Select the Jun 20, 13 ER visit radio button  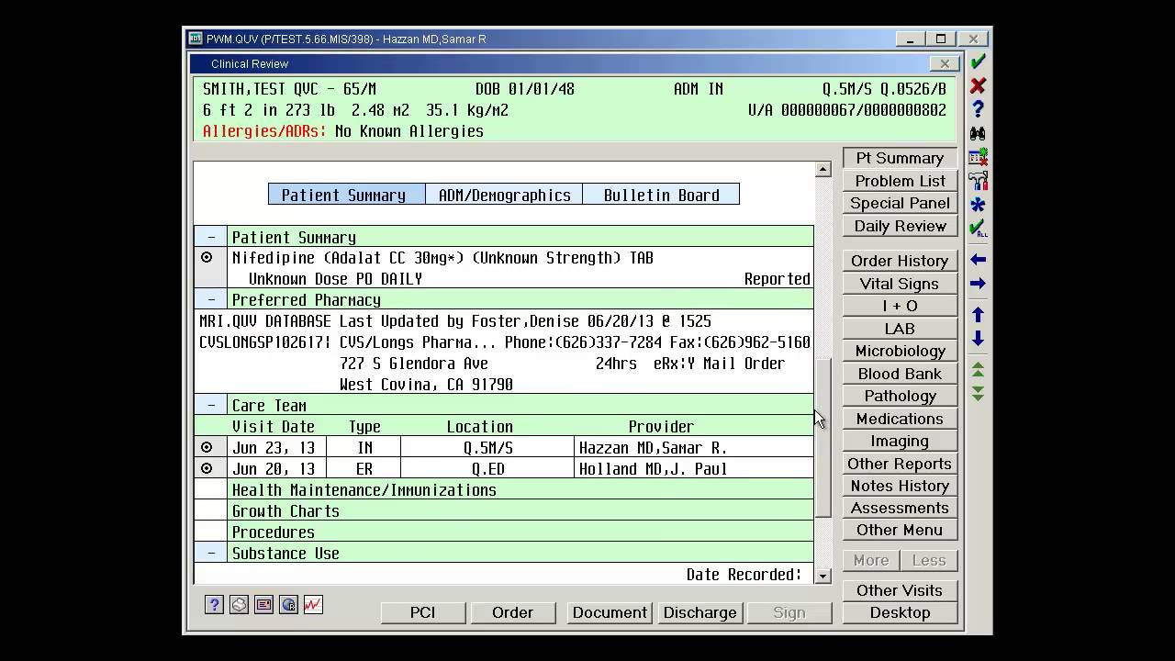207,468
